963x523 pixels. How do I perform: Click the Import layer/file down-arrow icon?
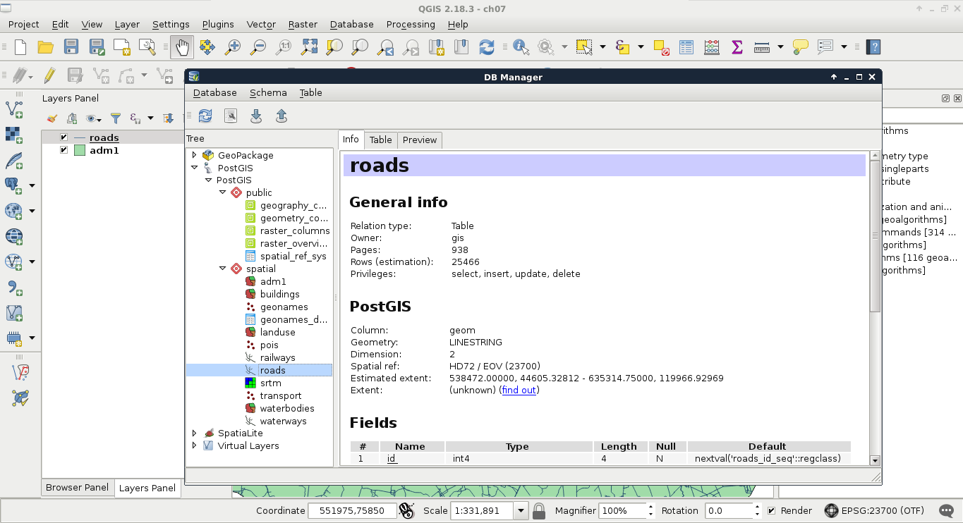[256, 116]
